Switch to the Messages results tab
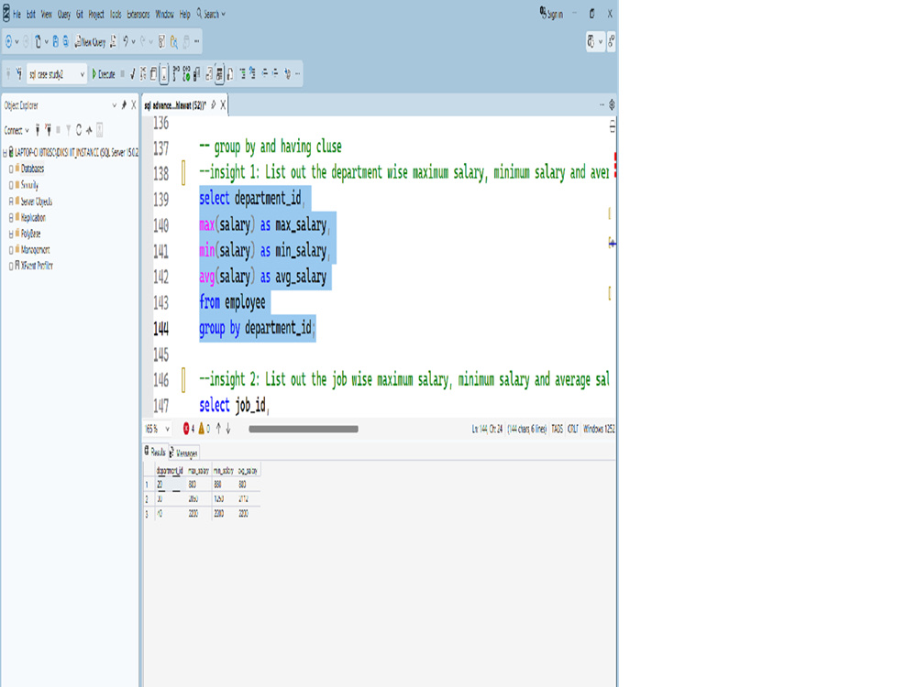 (x=185, y=453)
